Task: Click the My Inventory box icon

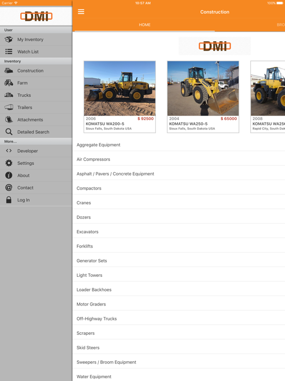Action: 9,39
